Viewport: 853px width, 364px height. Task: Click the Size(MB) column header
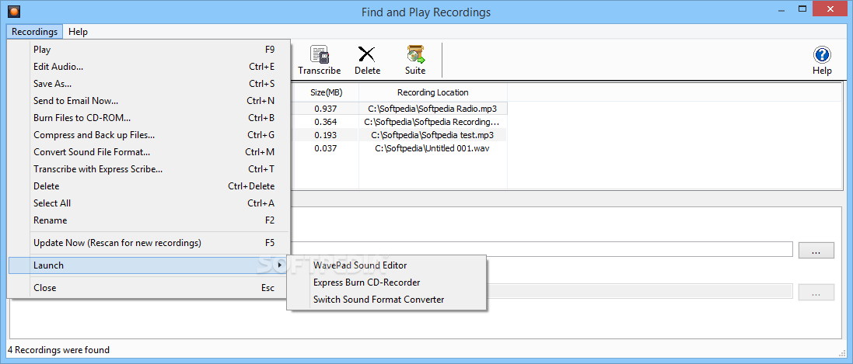326,92
